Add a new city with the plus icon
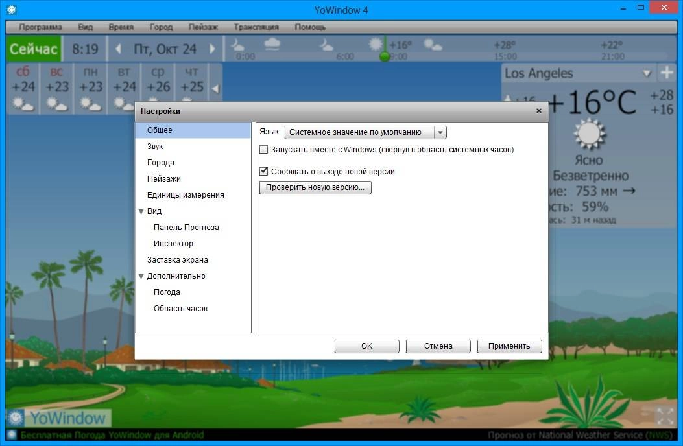The width and height of the screenshot is (683, 446). tap(667, 73)
